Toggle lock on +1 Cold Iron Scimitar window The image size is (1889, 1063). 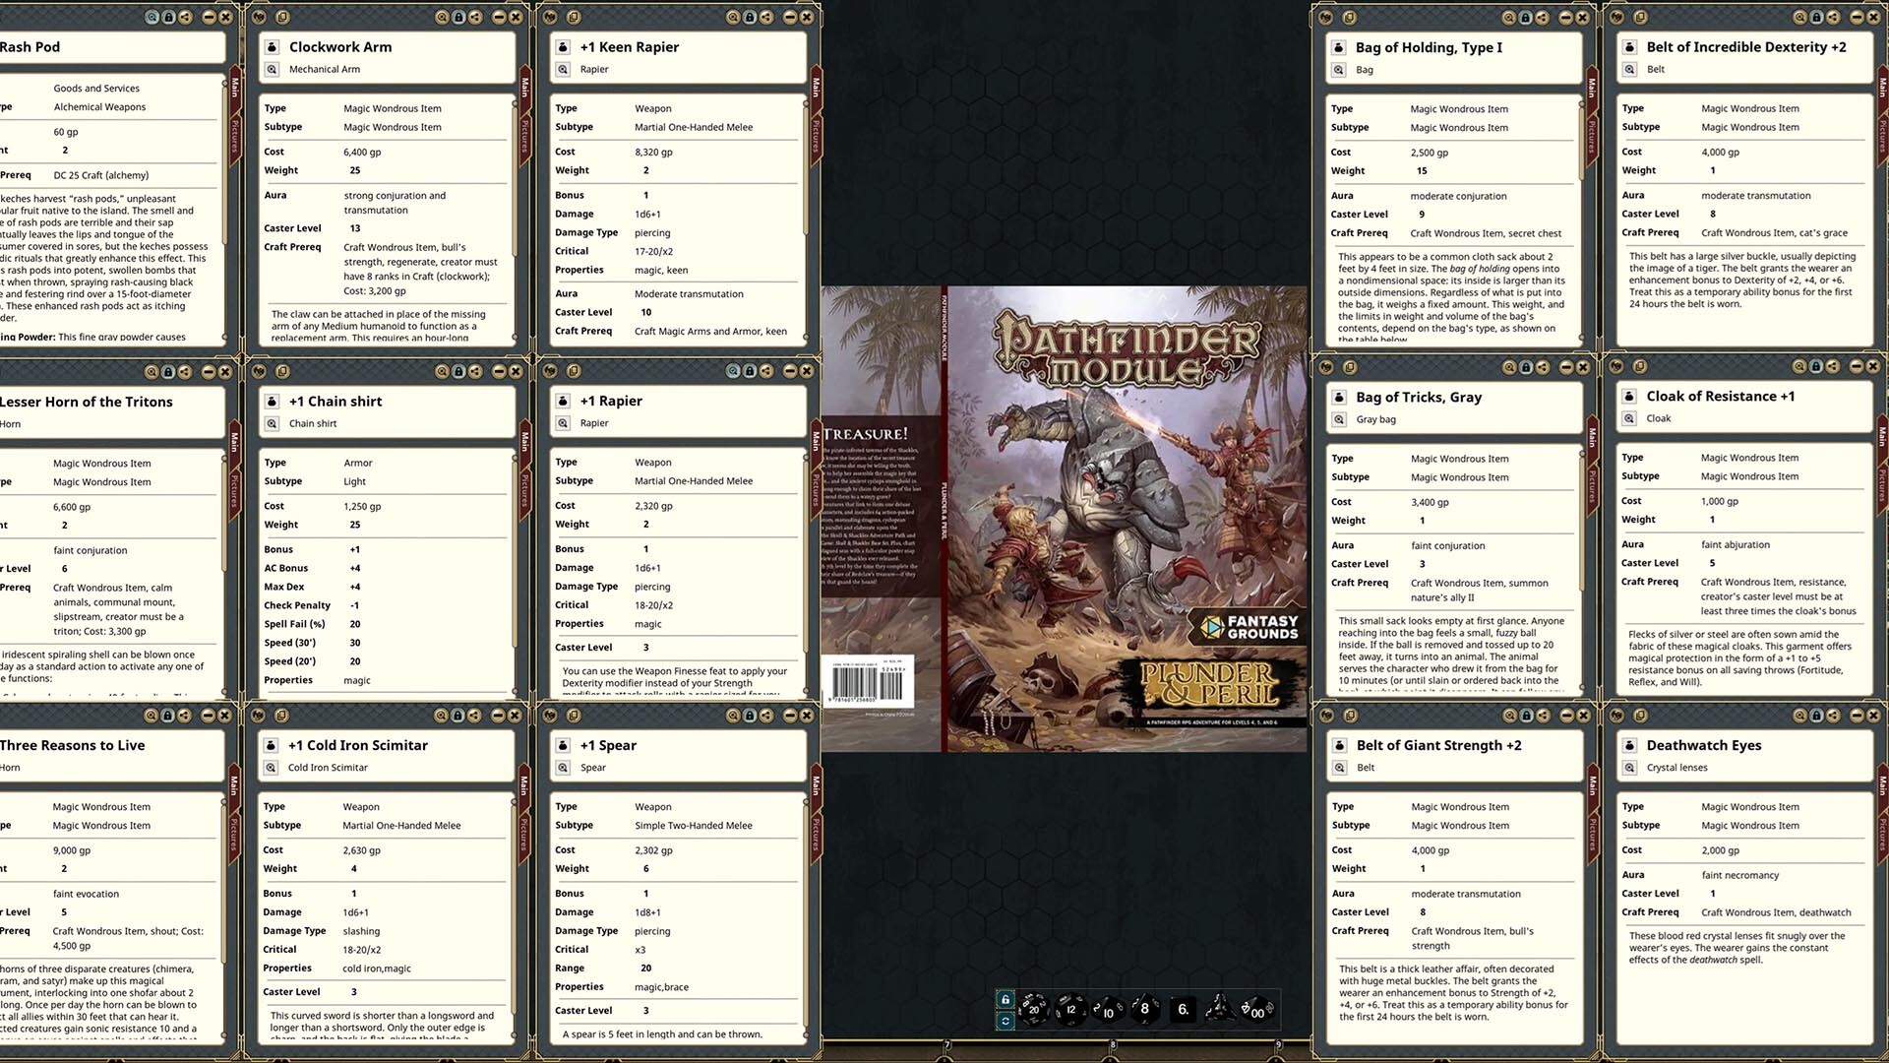(x=458, y=716)
